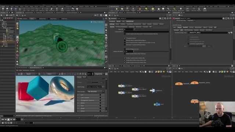
Task: Click the Persp viewport button
Action: pyautogui.click(x=95, y=22)
